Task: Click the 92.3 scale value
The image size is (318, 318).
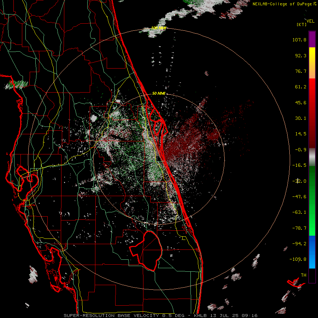Action: click(x=301, y=55)
